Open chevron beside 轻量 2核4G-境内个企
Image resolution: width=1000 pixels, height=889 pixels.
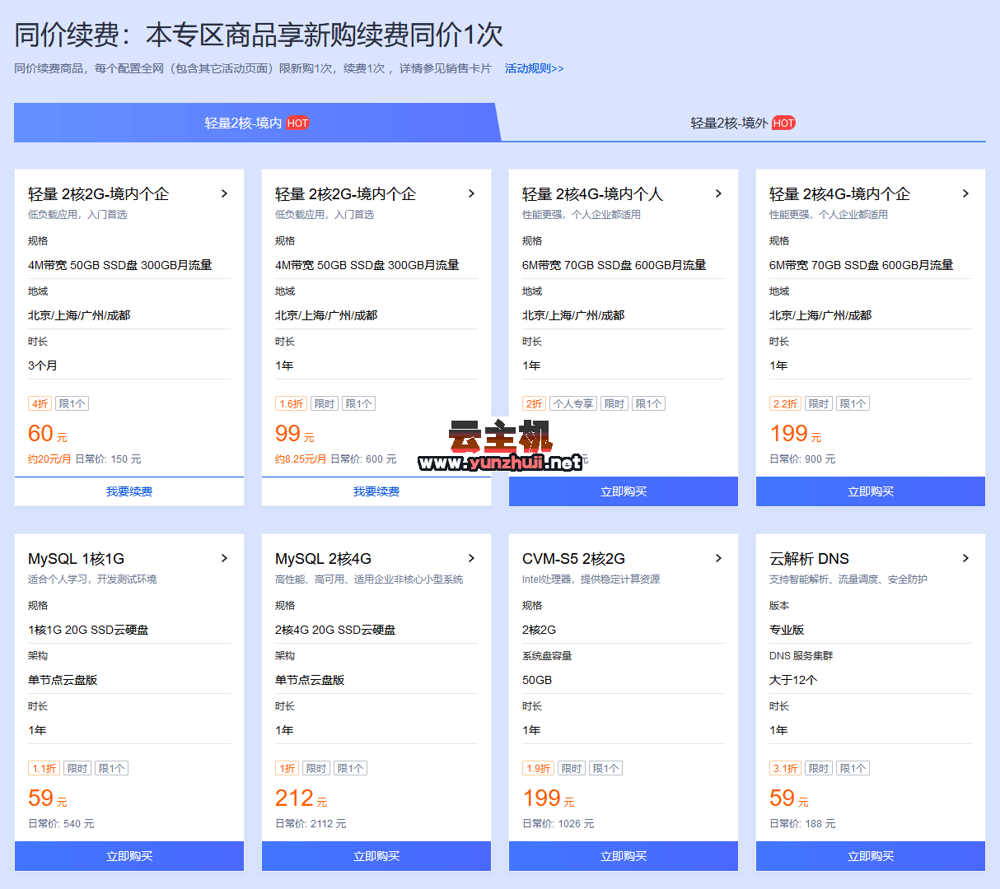click(965, 193)
